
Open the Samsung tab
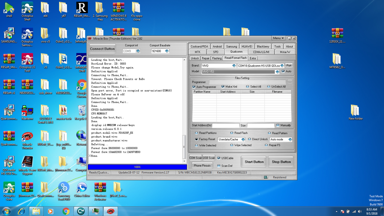232,46
